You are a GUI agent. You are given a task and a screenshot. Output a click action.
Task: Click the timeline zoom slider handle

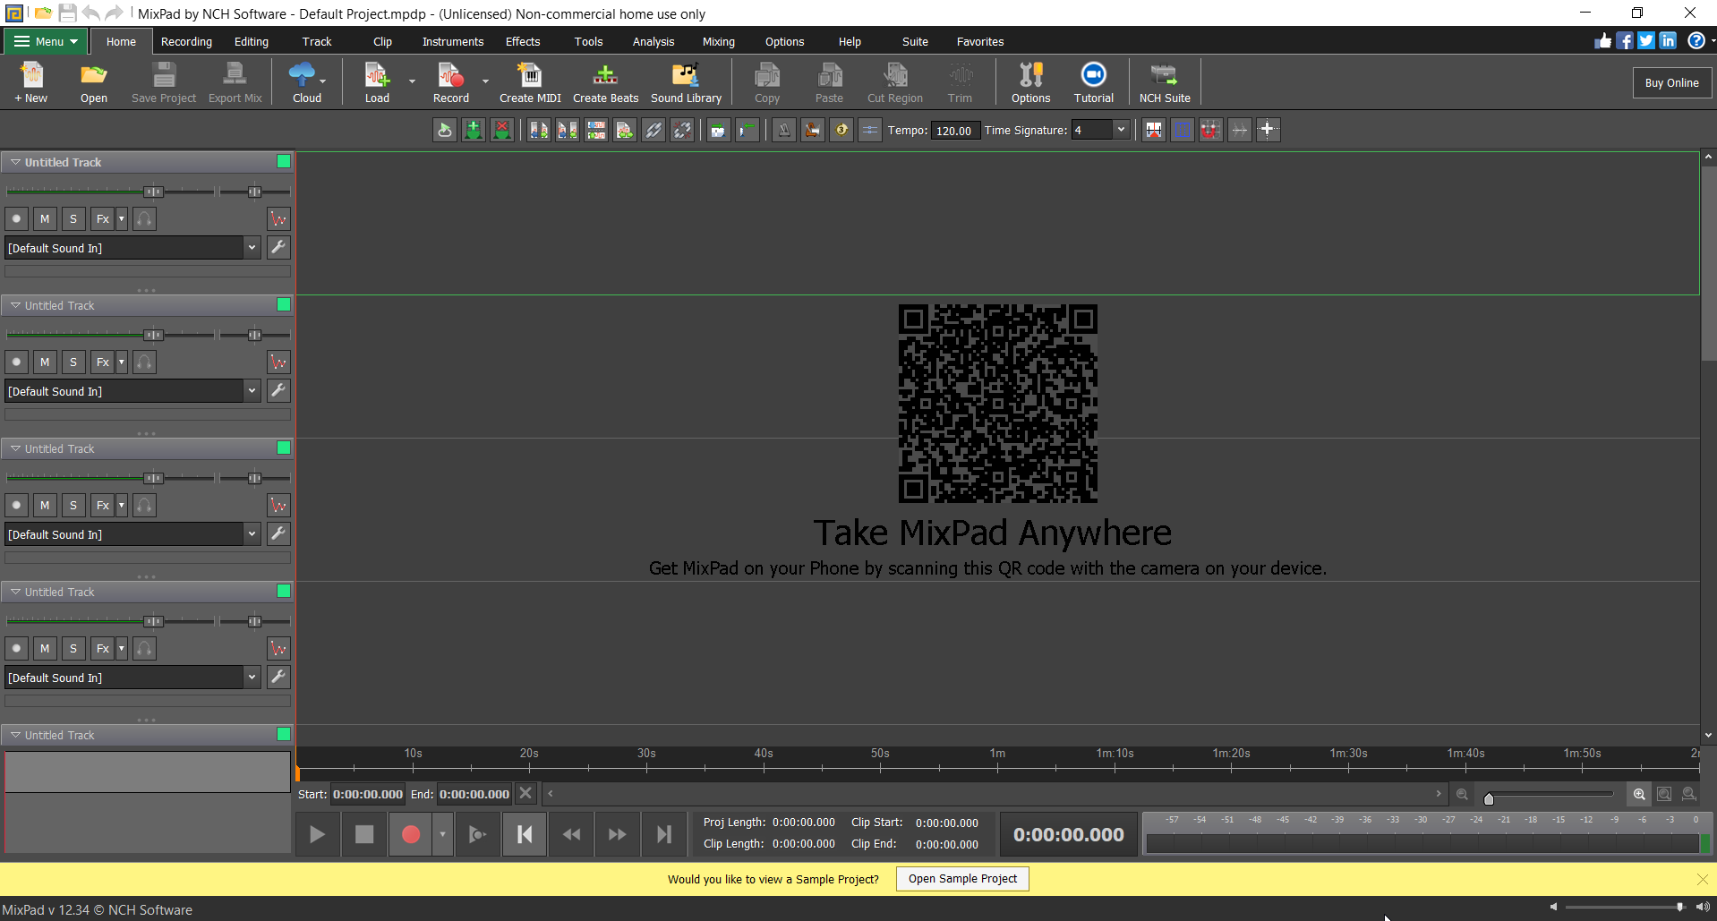point(1489,798)
